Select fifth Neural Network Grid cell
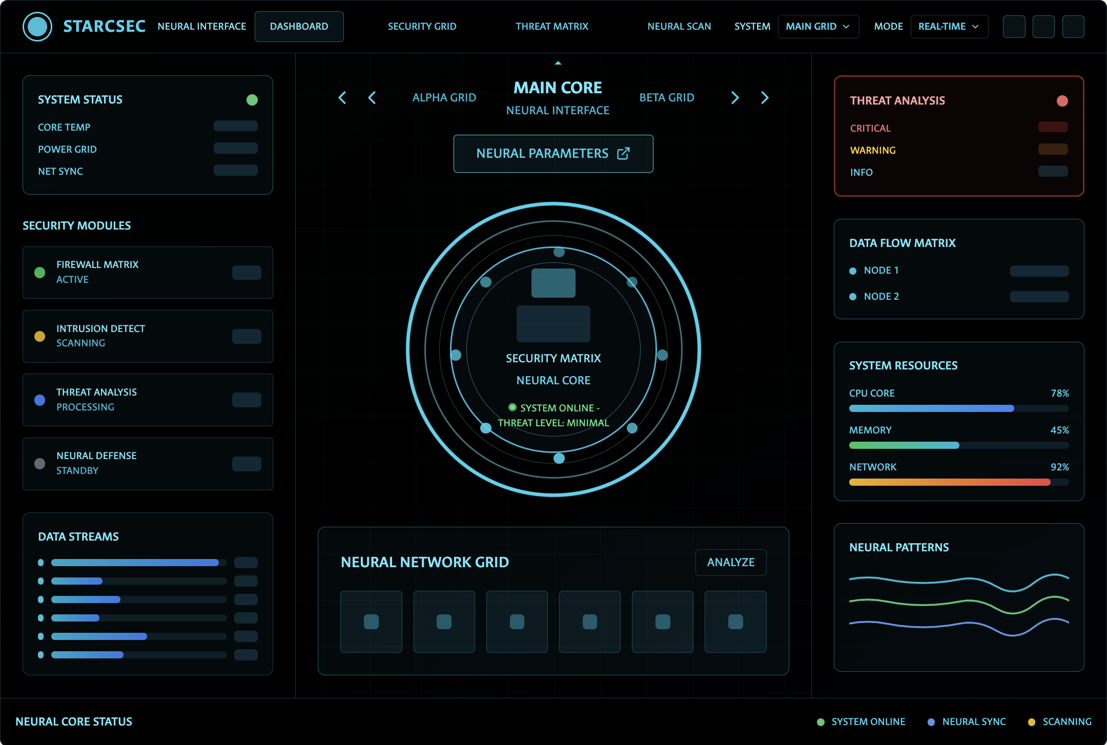Image resolution: width=1107 pixels, height=745 pixels. (x=662, y=622)
